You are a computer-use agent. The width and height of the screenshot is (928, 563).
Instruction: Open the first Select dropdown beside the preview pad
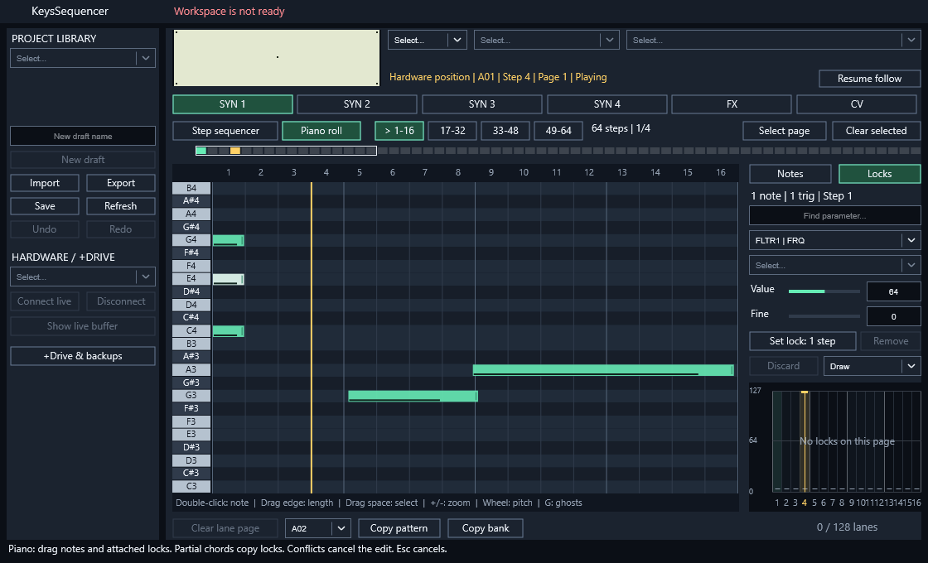click(428, 41)
